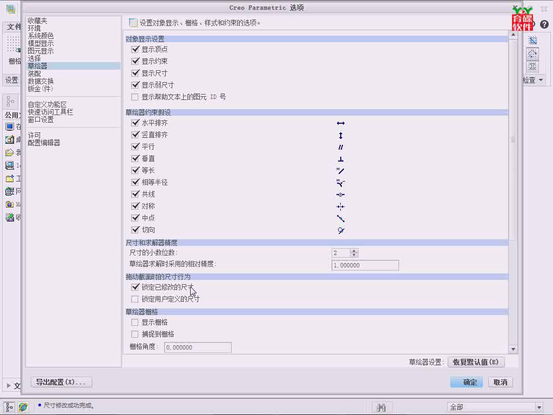Disable the 显示尺寸 option
This screenshot has width=553, height=415.
point(135,73)
